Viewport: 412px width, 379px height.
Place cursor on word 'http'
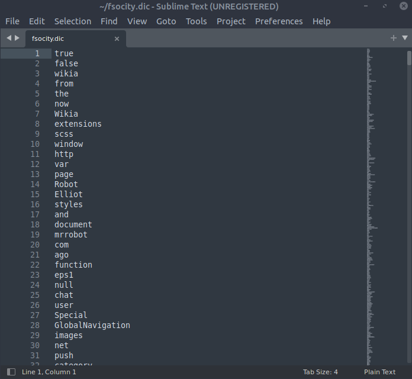pos(64,154)
